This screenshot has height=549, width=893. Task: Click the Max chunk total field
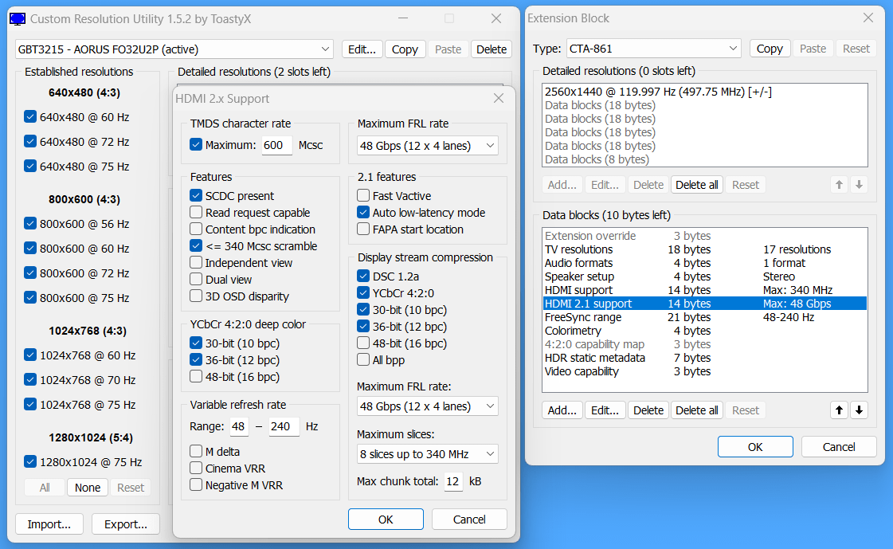pyautogui.click(x=453, y=482)
